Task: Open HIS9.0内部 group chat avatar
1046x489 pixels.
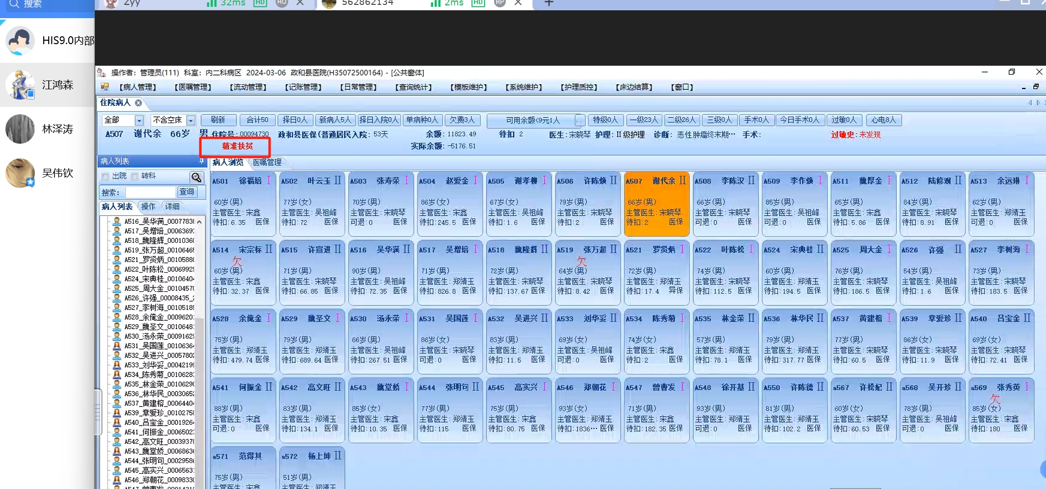Action: [20, 40]
